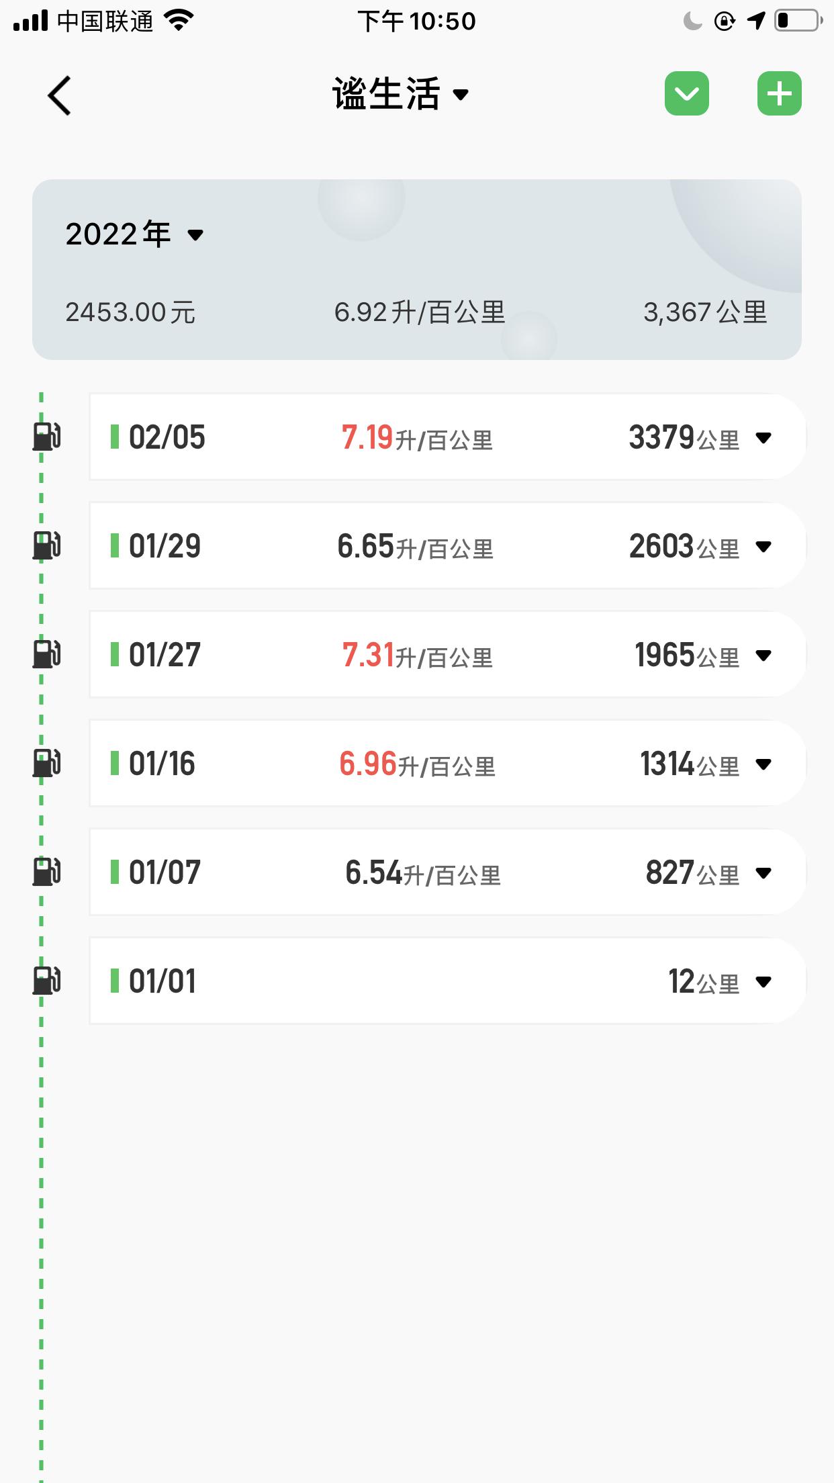The image size is (834, 1483).
Task: Expand the 1965公里 record arrow
Action: (763, 656)
